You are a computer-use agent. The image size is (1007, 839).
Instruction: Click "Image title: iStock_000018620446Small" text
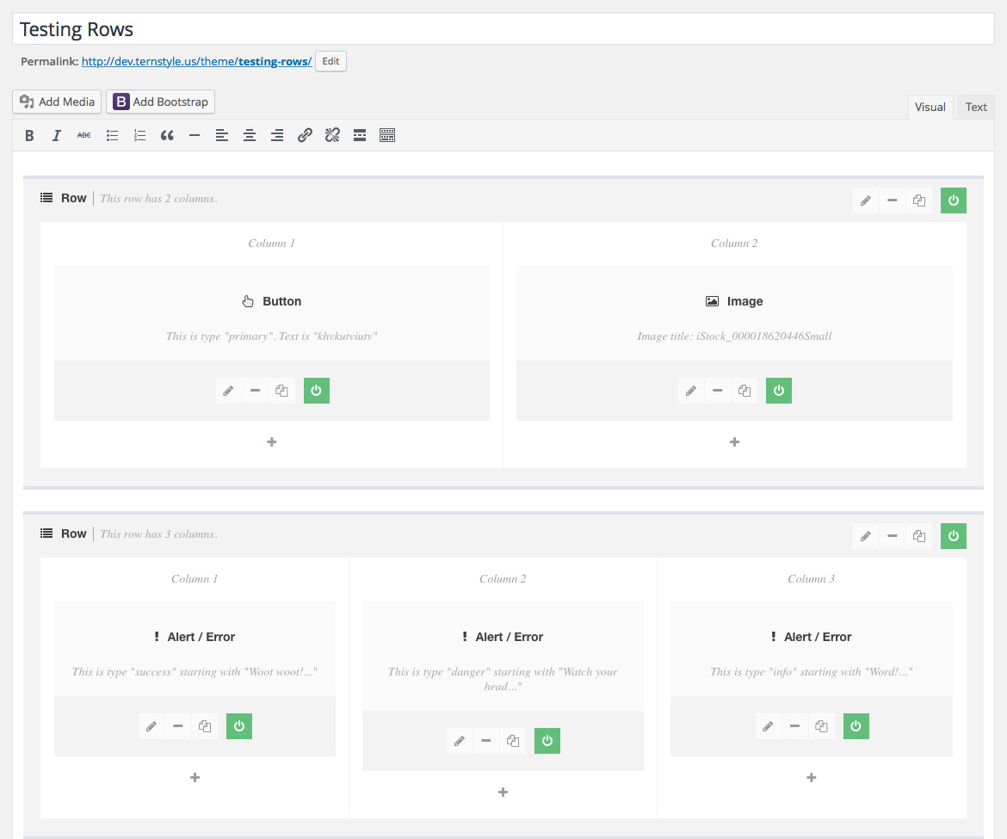734,336
